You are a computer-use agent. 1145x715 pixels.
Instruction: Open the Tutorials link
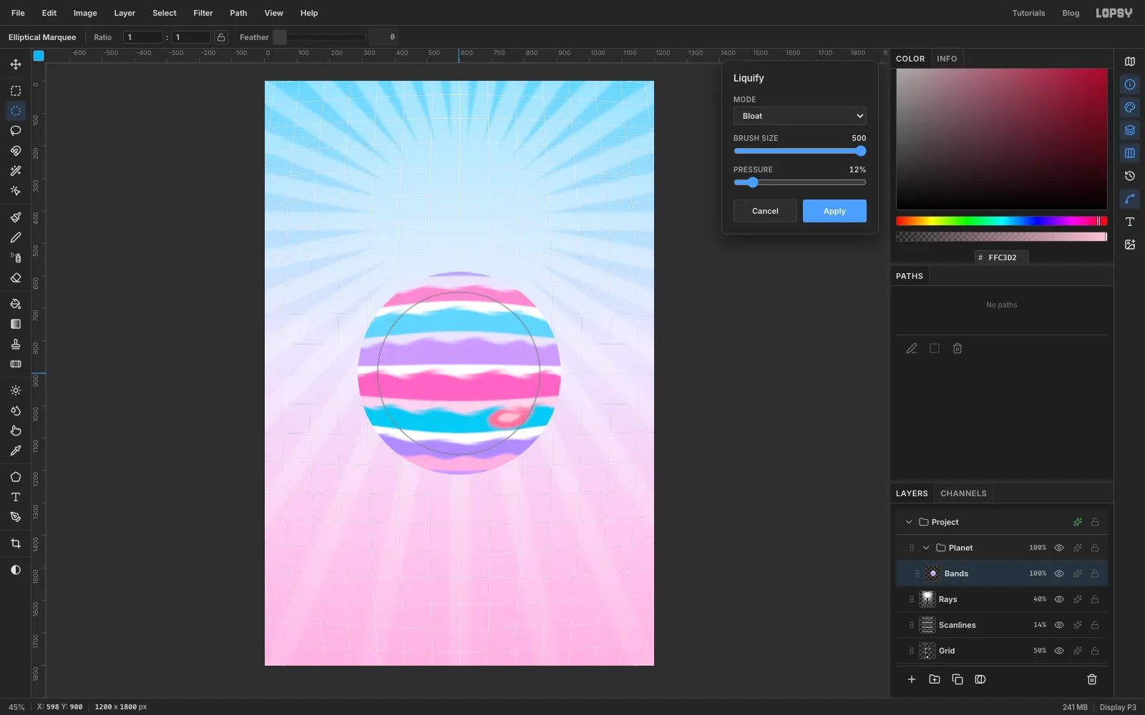[1028, 13]
